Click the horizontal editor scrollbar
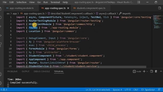 click(x=81, y=67)
